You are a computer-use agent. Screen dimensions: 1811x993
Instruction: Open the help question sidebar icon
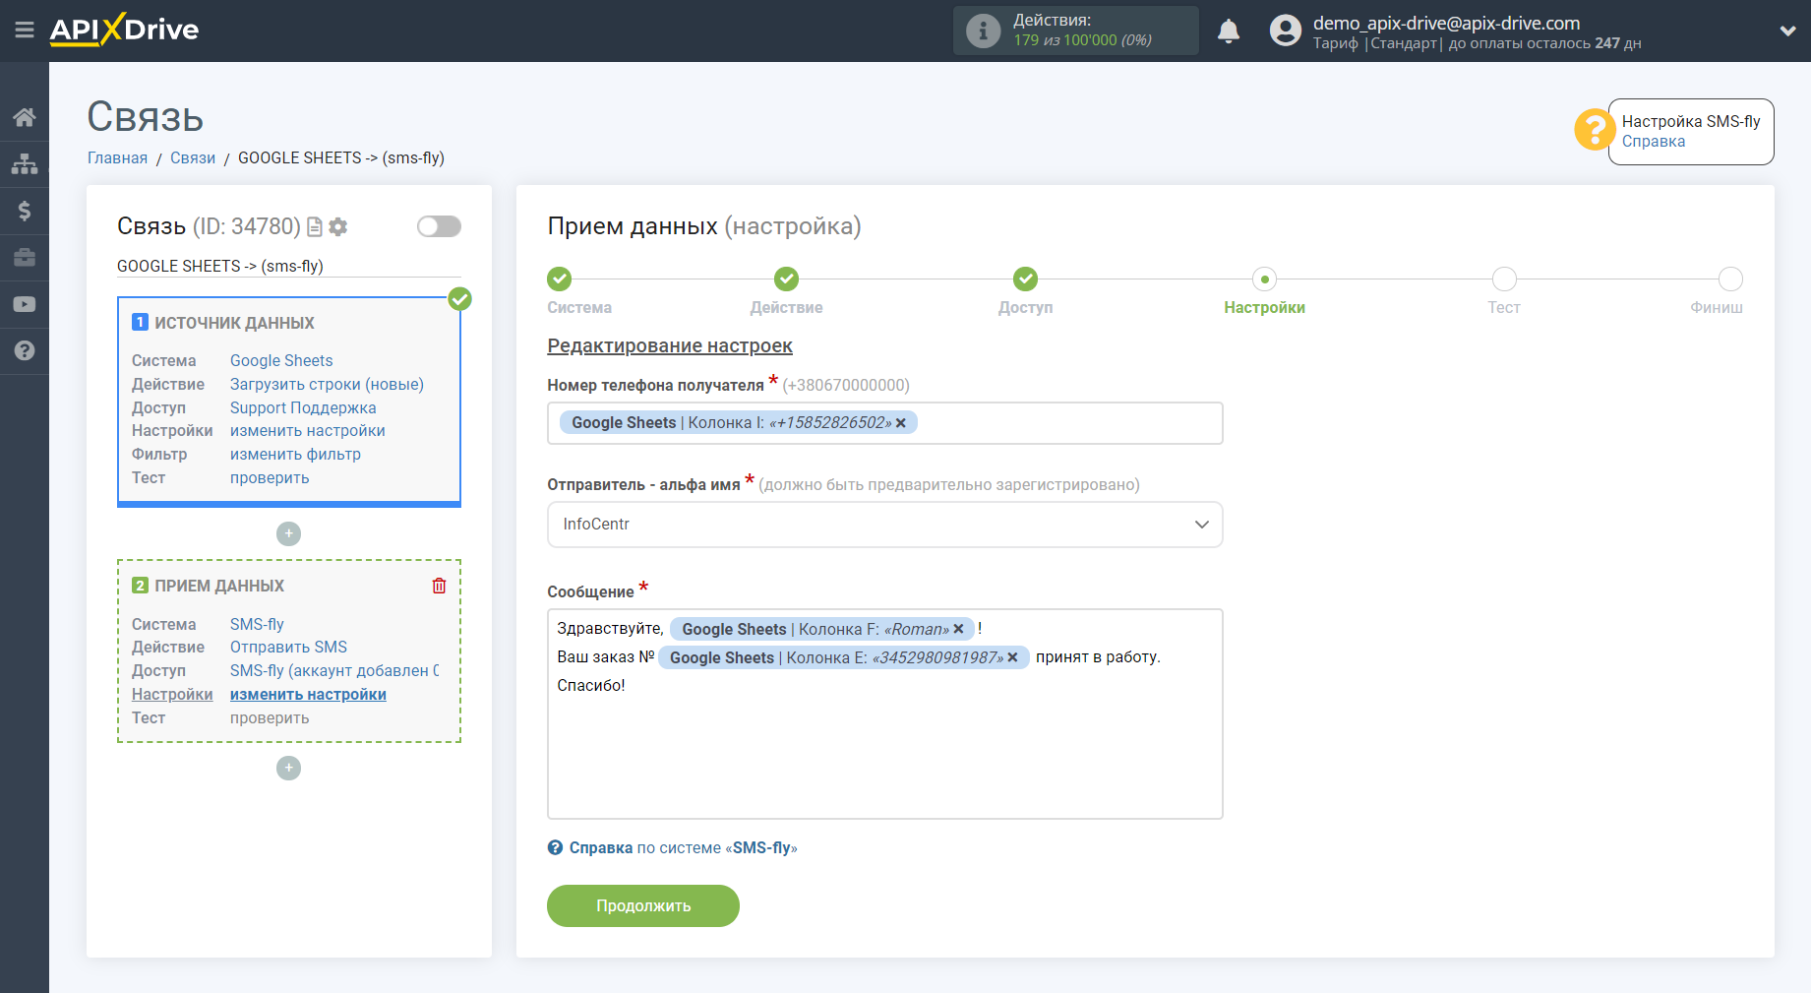[25, 350]
